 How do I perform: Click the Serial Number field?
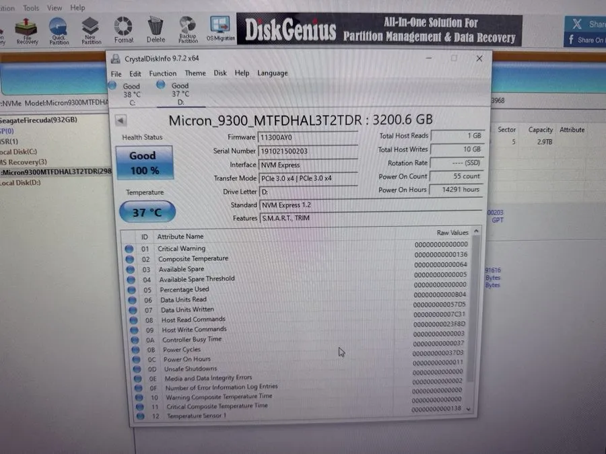[x=308, y=151]
